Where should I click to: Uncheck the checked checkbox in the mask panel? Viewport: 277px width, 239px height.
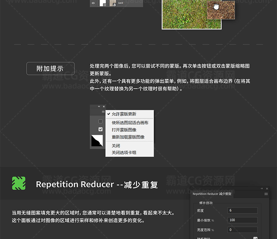point(100,129)
